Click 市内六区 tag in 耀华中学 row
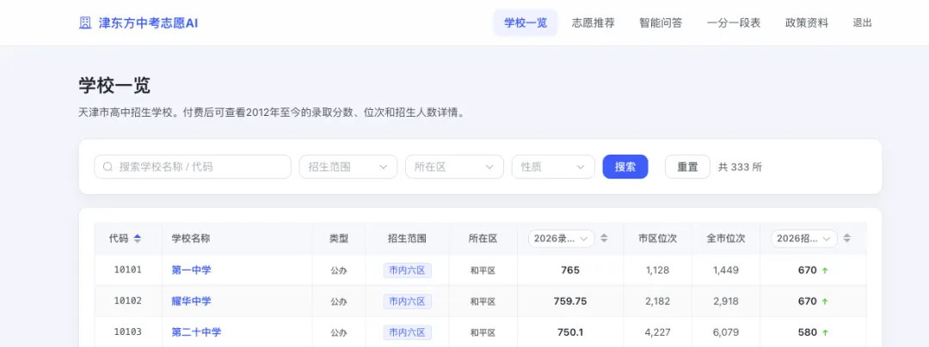 [407, 301]
